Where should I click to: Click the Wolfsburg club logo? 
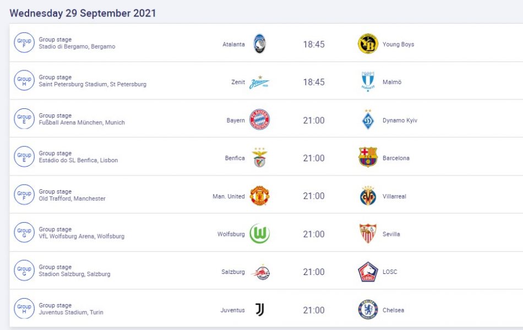[259, 234]
